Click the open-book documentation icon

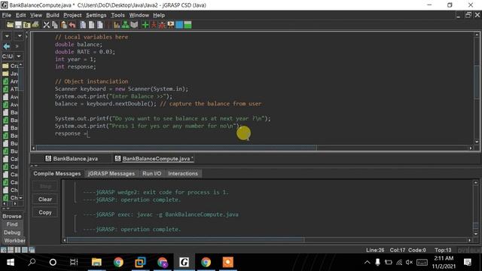(x=134, y=25)
